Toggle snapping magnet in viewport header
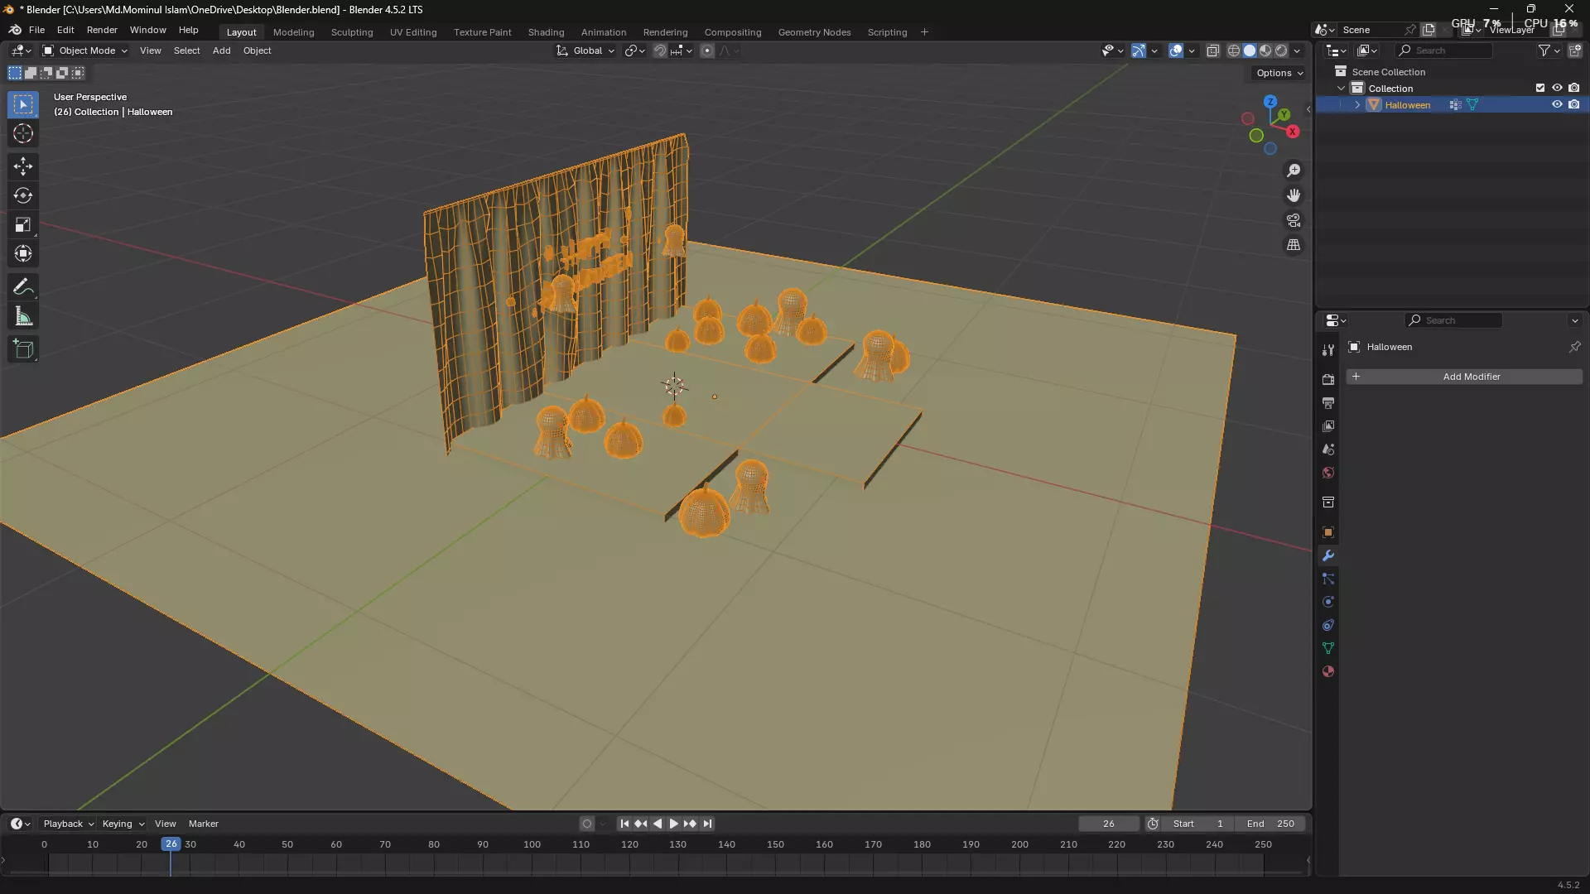Viewport: 1590px width, 894px height. [659, 50]
